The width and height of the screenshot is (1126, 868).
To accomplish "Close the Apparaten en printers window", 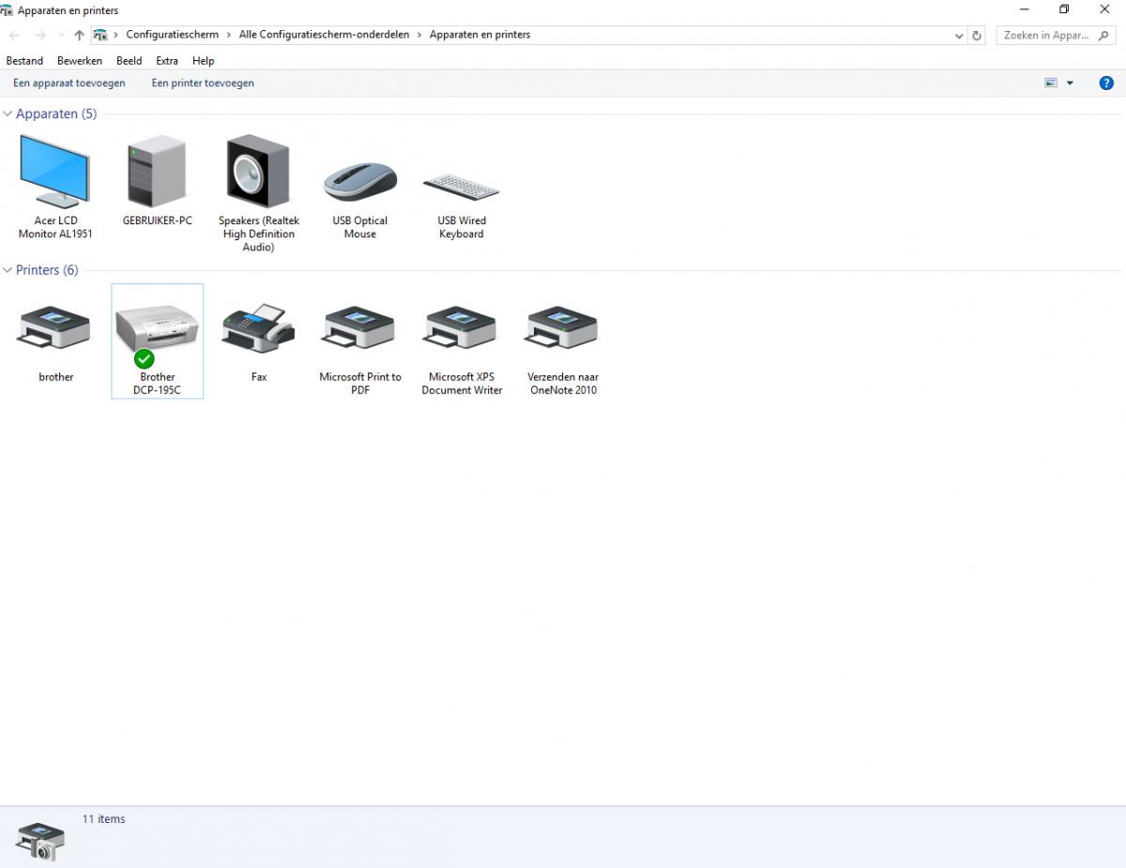I will (1104, 9).
